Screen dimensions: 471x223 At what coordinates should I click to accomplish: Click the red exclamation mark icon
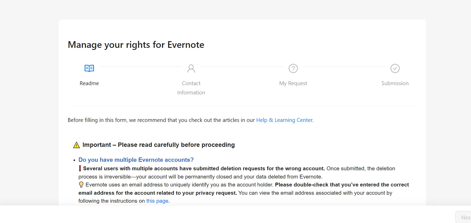tap(80, 168)
